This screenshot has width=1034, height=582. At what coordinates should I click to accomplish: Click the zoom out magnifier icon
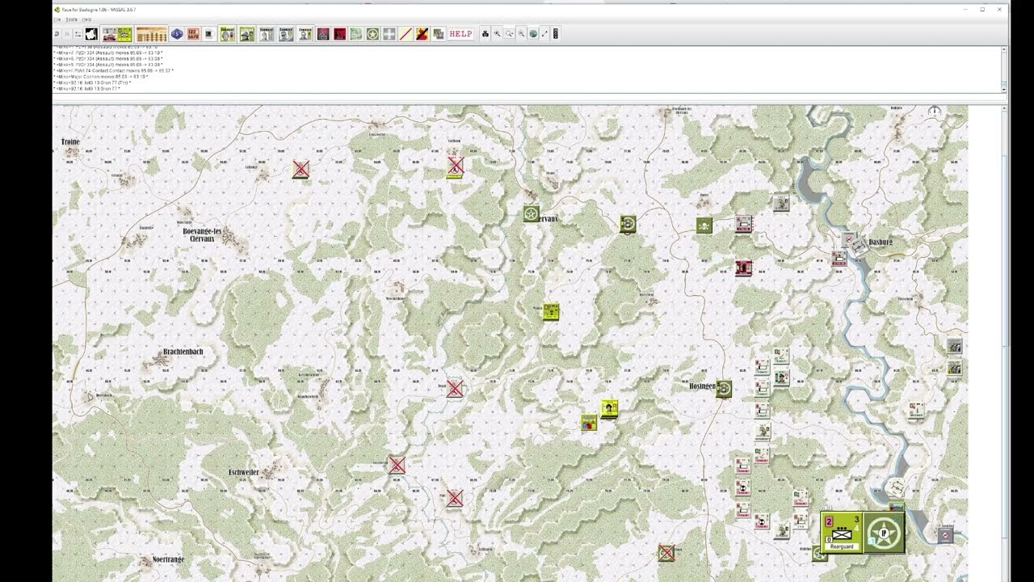[521, 34]
